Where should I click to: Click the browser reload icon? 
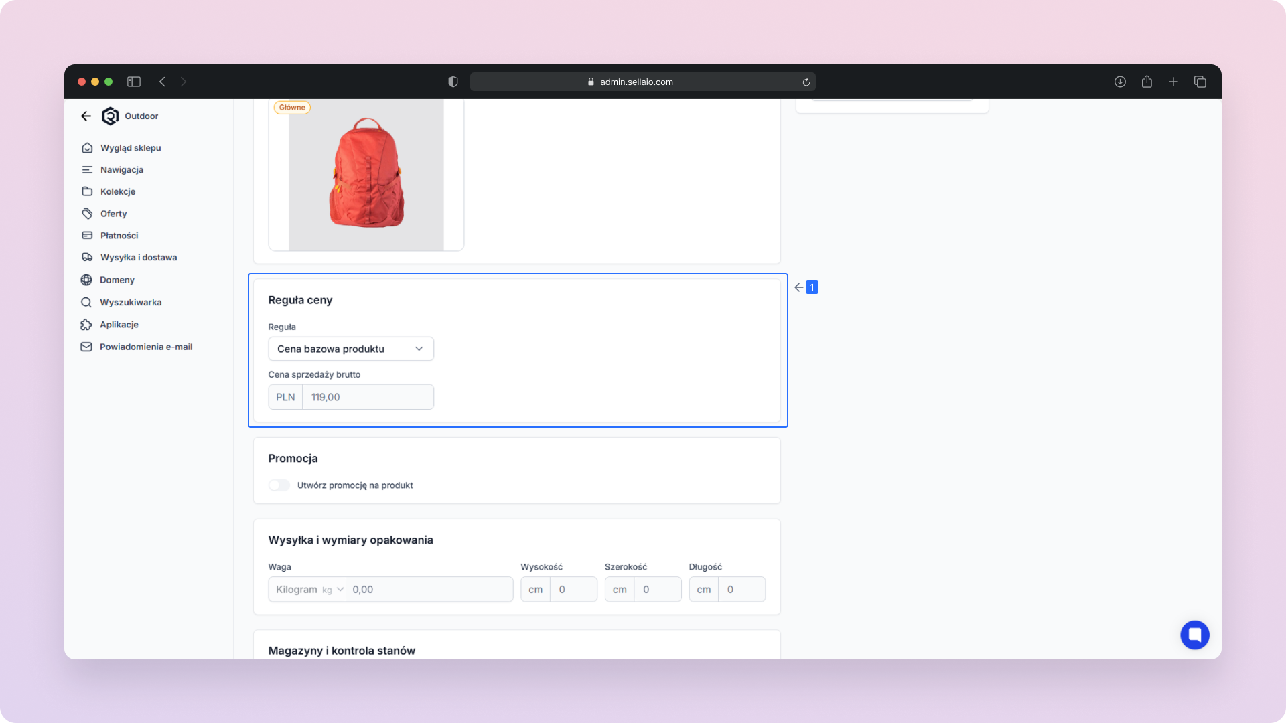coord(806,82)
